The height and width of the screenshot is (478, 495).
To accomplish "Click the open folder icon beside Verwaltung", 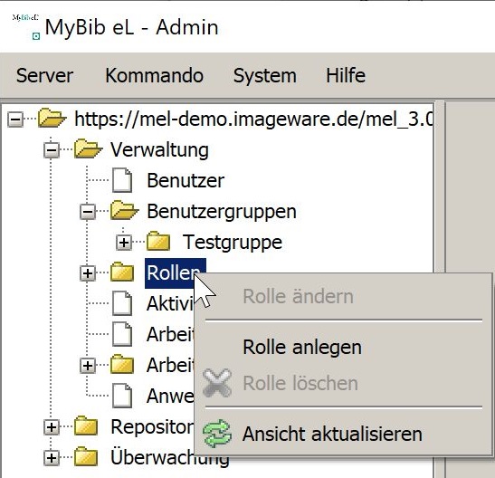I will click(88, 148).
